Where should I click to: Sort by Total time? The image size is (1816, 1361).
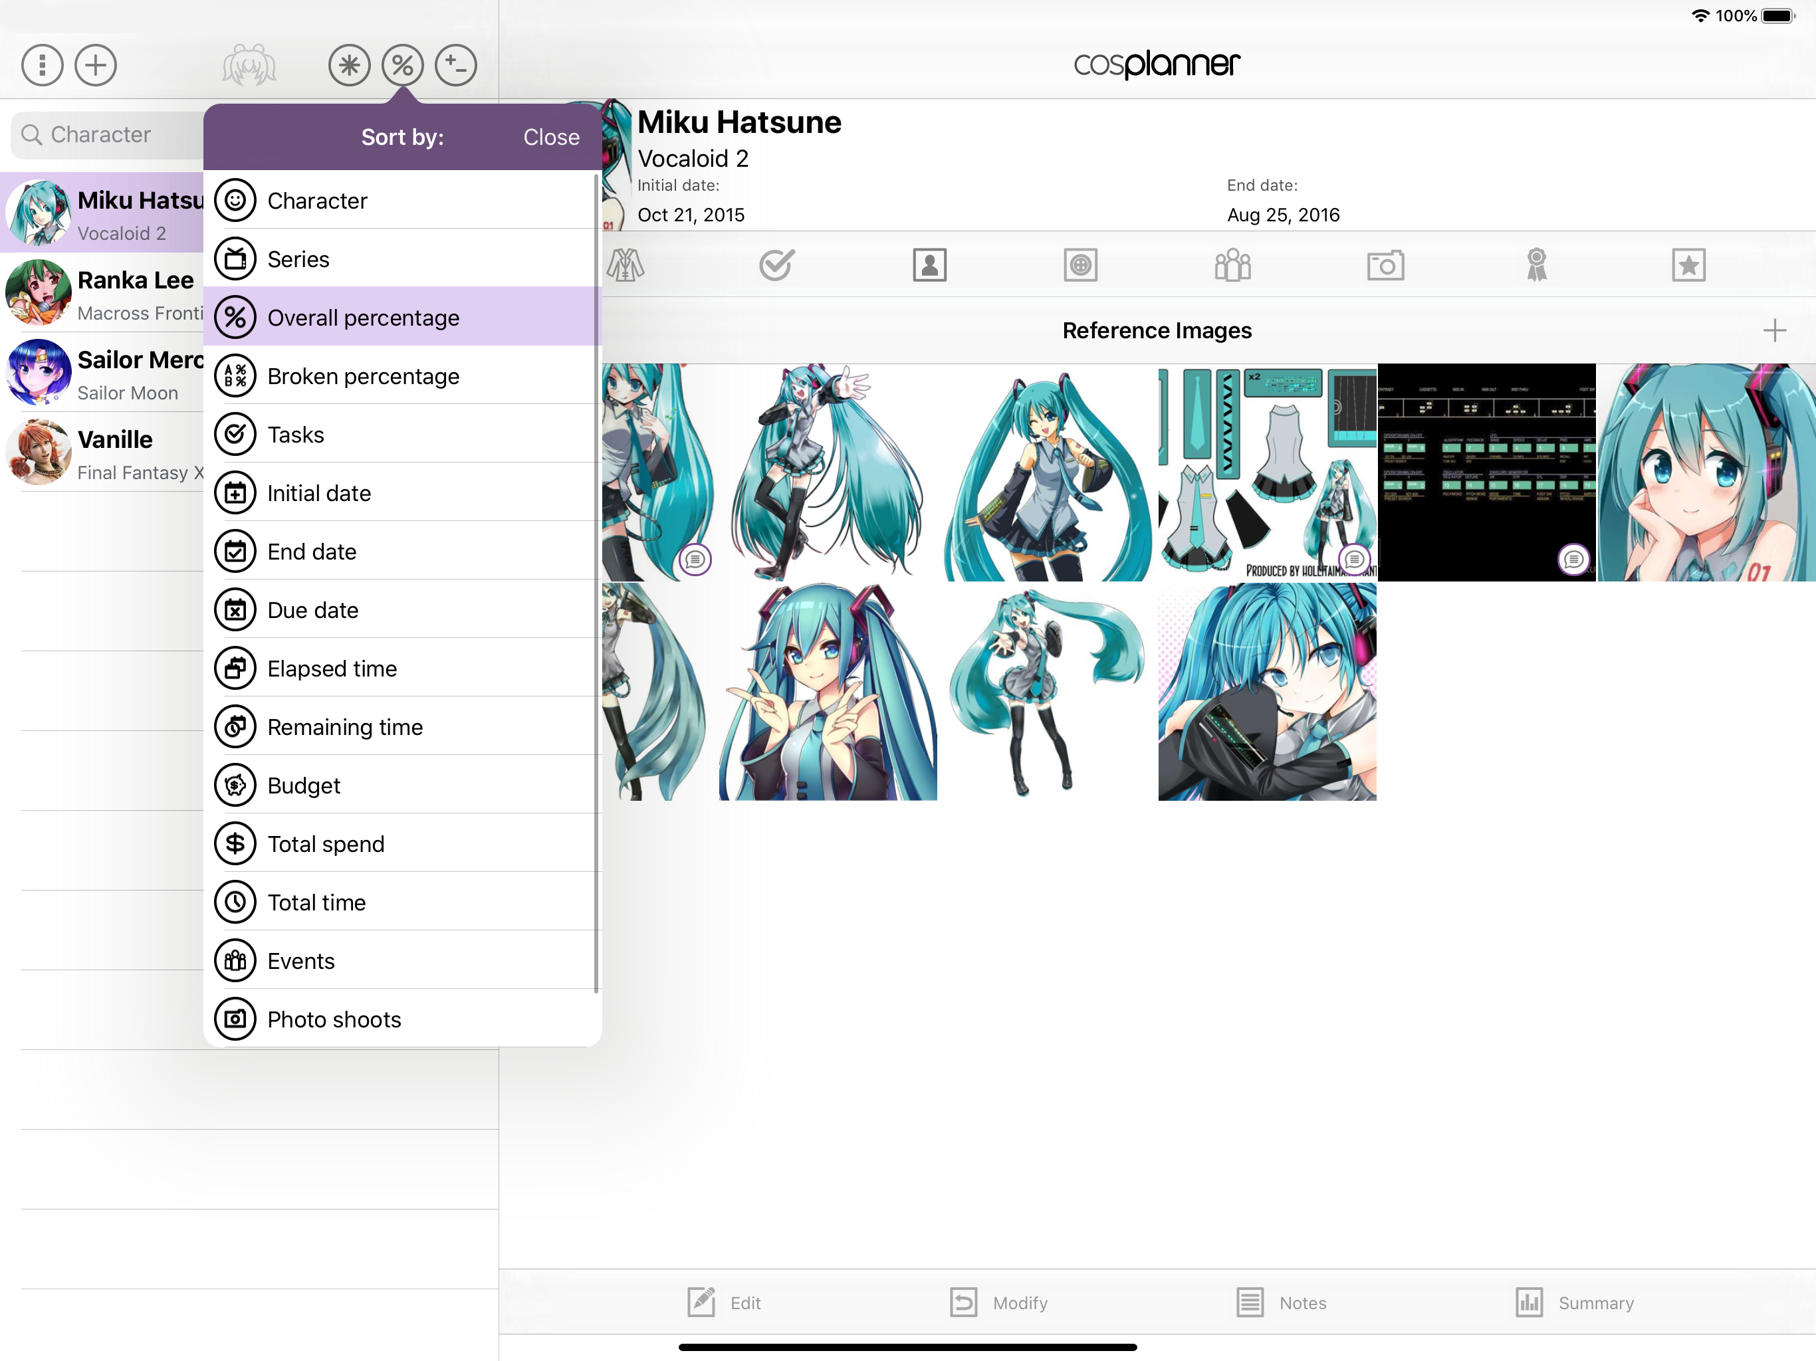(402, 901)
